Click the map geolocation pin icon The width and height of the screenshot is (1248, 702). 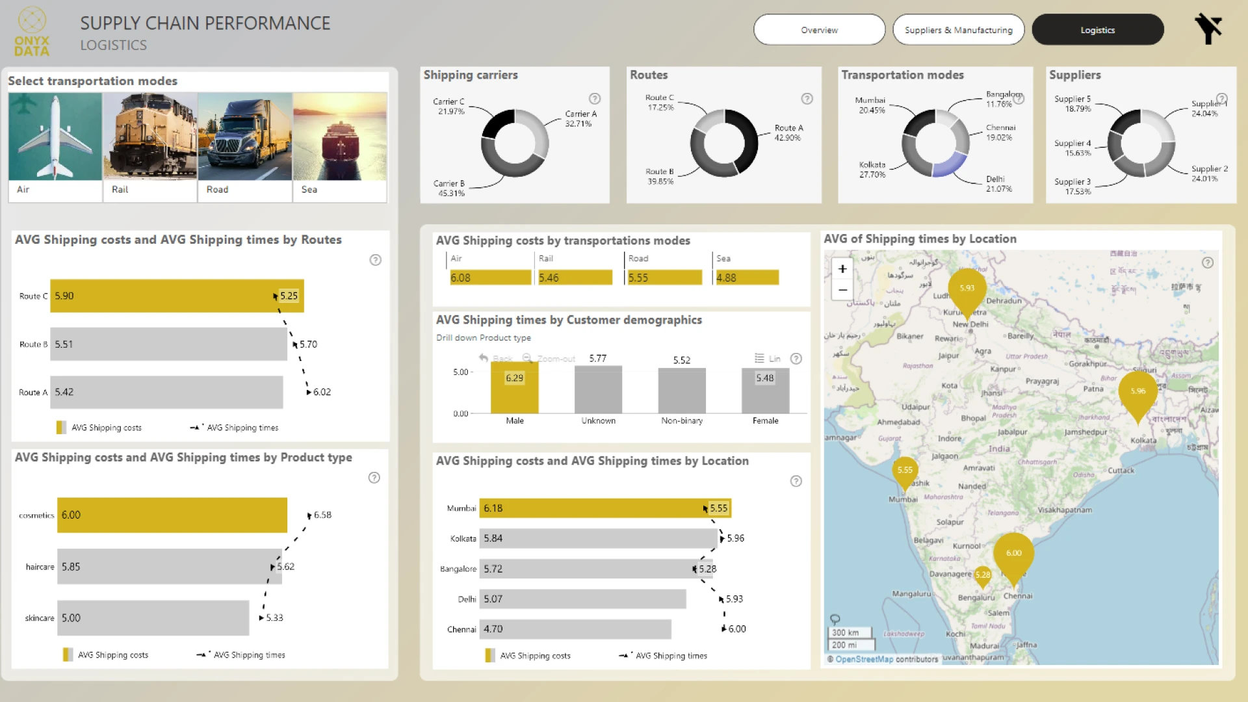(x=835, y=619)
